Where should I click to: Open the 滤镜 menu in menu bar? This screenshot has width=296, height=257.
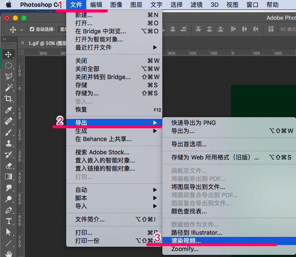tap(196, 5)
